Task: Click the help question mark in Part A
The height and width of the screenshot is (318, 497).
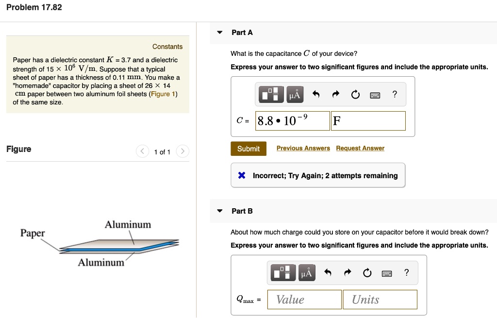Action: (x=394, y=95)
